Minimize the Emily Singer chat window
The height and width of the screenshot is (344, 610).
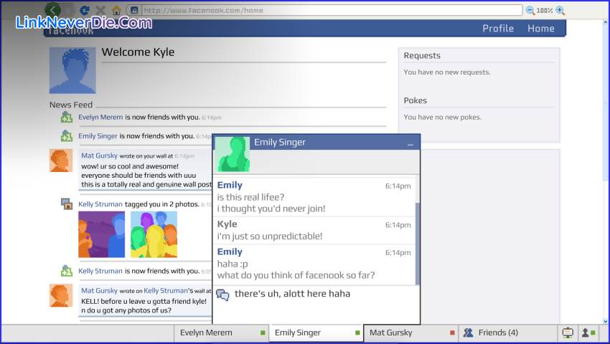coord(410,144)
